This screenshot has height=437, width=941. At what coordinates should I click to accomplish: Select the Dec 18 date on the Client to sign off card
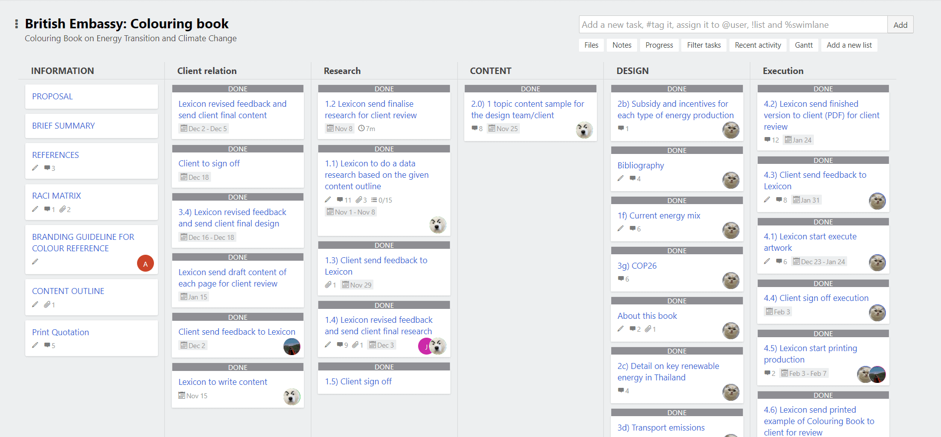[195, 177]
